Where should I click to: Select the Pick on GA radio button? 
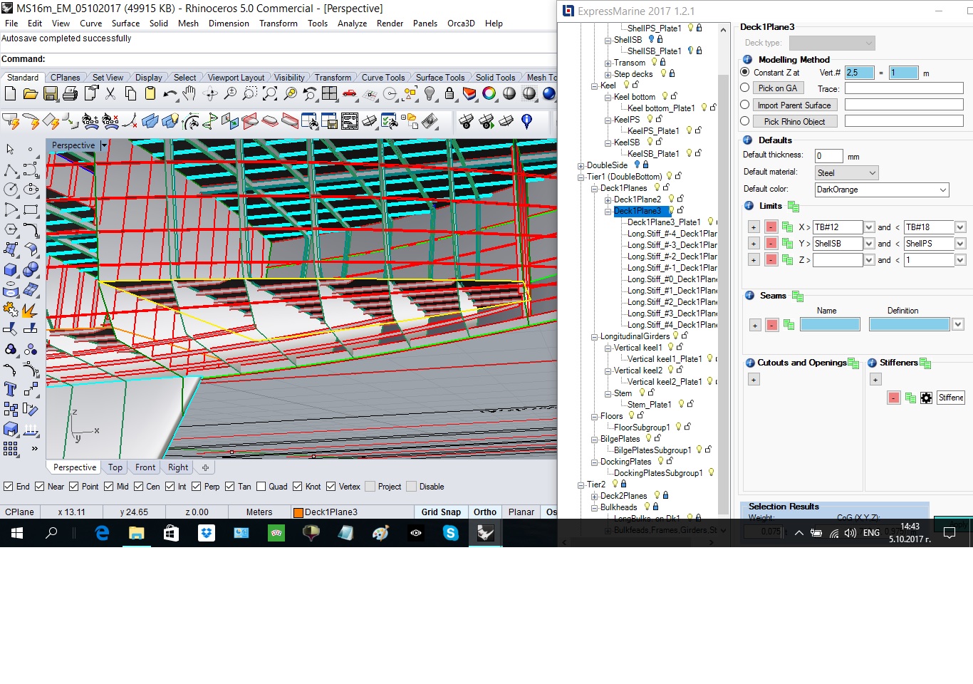(x=745, y=88)
